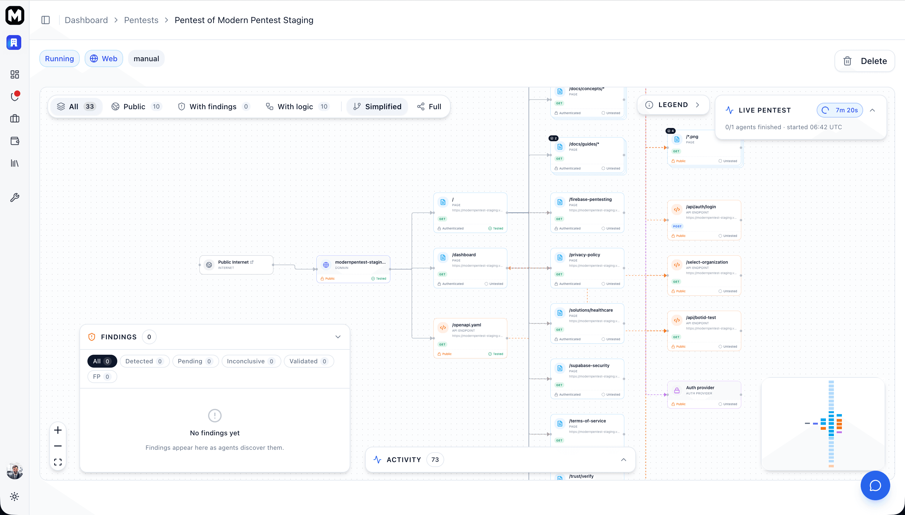This screenshot has height=515, width=905.
Task: Filter nodes With findings
Action: [x=214, y=106]
